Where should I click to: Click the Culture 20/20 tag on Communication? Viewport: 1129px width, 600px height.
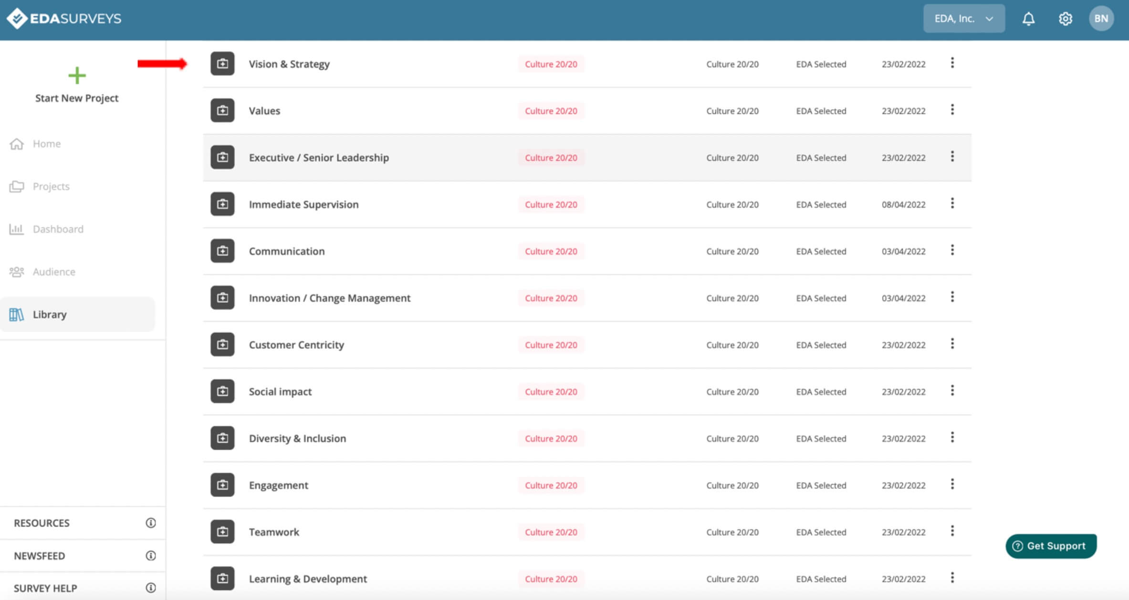[x=551, y=251]
